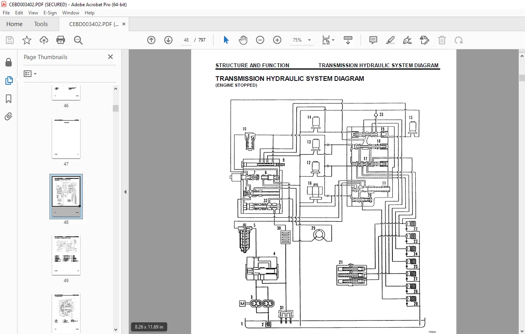
Task: Select the arrow selection tool
Action: pos(226,40)
